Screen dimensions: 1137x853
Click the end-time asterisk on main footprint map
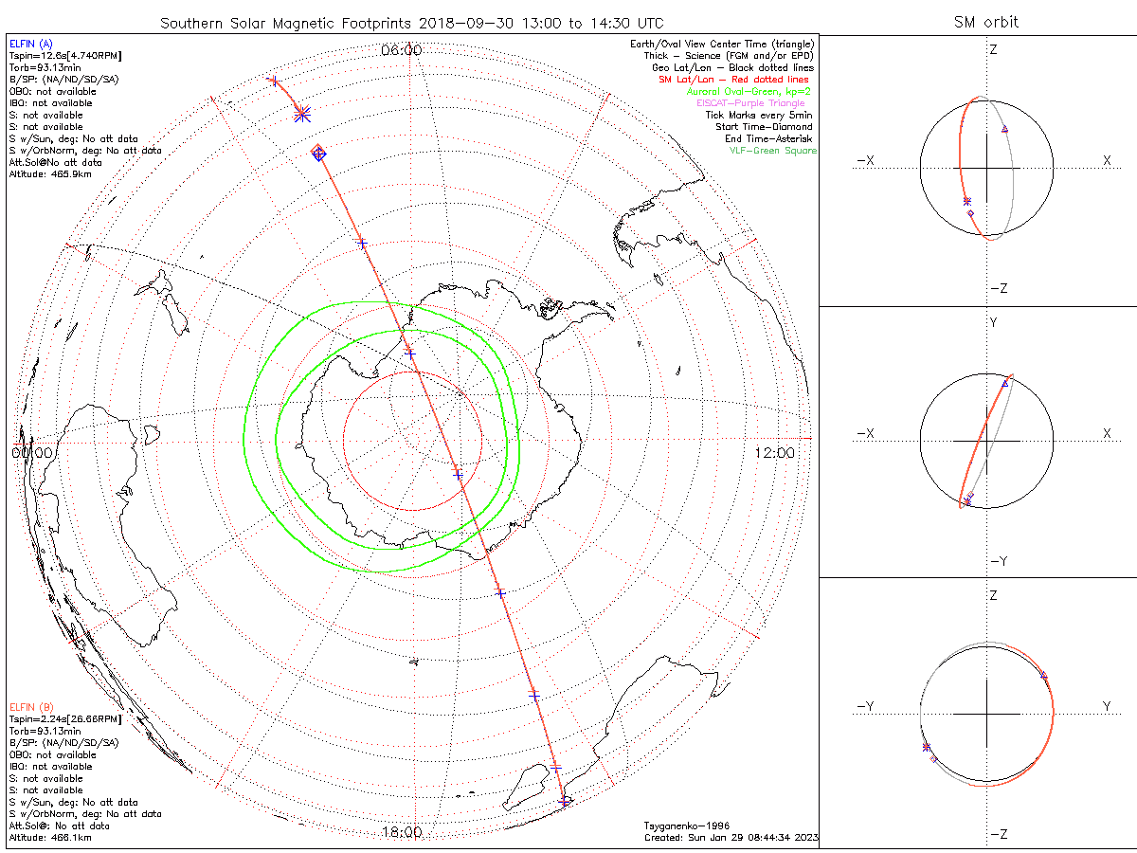[x=301, y=114]
